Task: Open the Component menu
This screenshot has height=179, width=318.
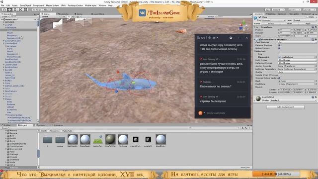Action: click(38, 5)
